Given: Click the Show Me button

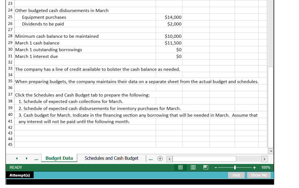Looking at the screenshot, I should 258,175.
